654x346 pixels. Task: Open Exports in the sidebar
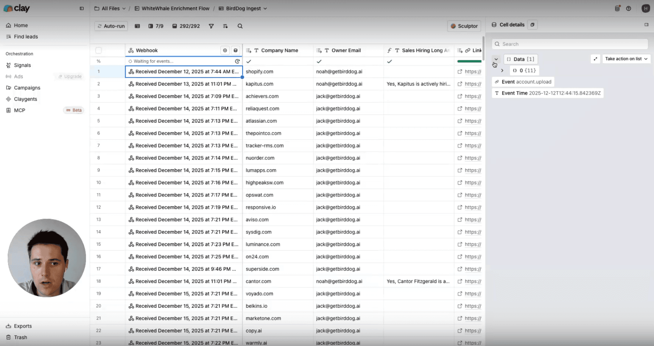click(x=23, y=326)
